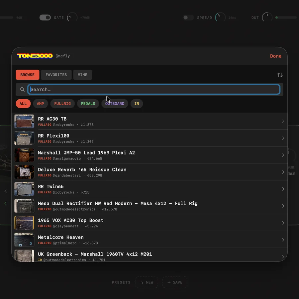The width and height of the screenshot is (299, 299).
Task: Click the TONE3000 logo
Action: pyautogui.click(x=35, y=56)
